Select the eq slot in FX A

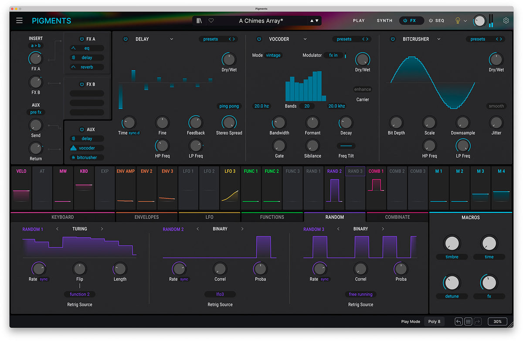[87, 48]
